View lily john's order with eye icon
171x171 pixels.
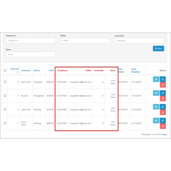point(156,93)
